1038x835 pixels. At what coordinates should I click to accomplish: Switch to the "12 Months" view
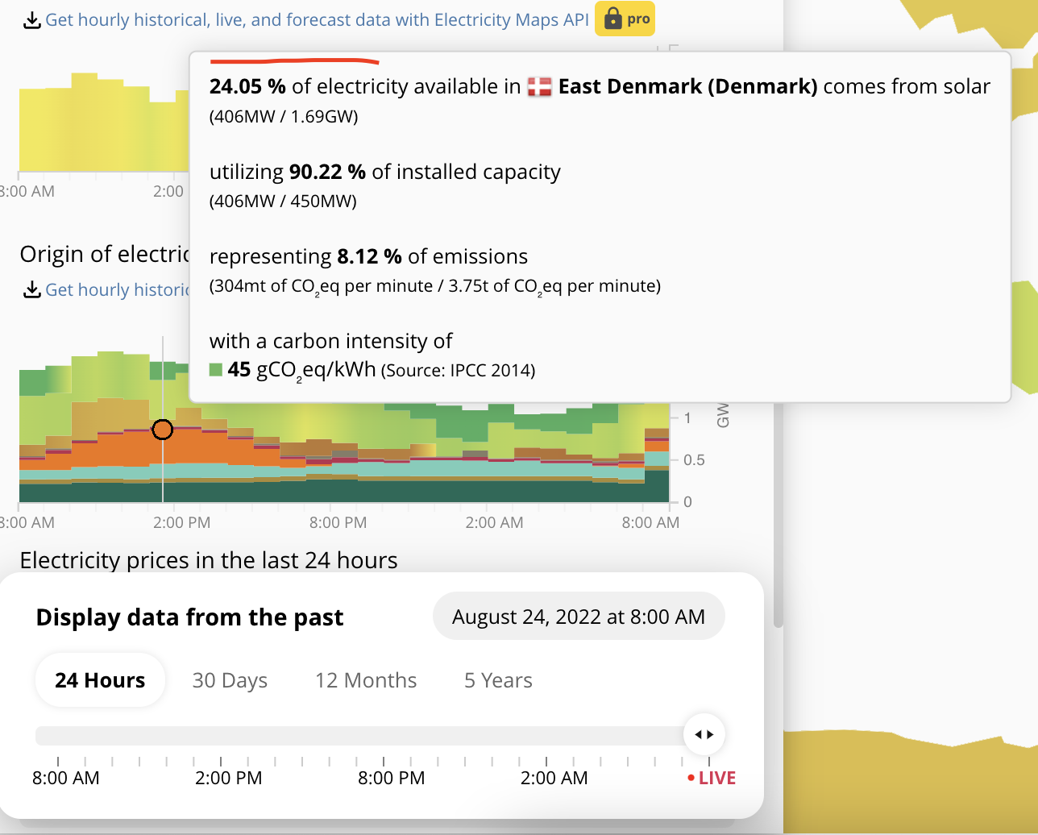(x=366, y=680)
